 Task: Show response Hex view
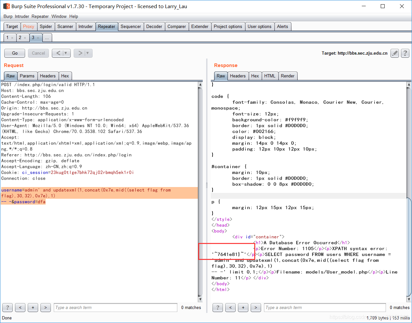[x=255, y=76]
